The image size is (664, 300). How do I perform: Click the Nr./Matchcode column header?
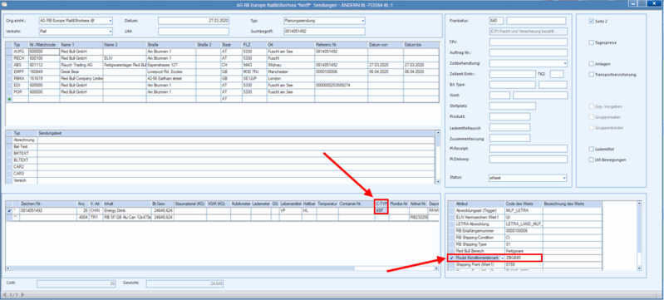44,45
